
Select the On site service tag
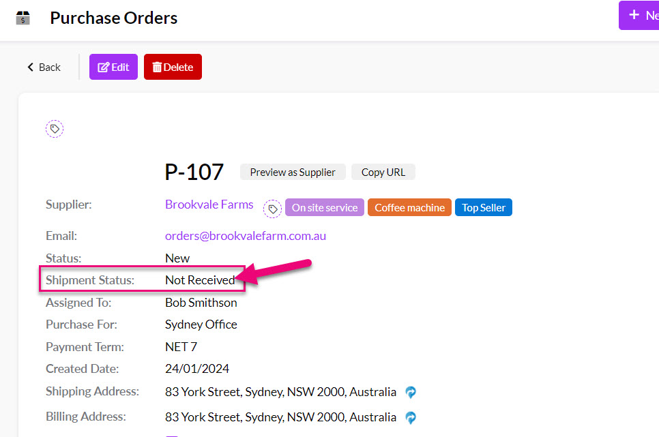pyautogui.click(x=325, y=207)
